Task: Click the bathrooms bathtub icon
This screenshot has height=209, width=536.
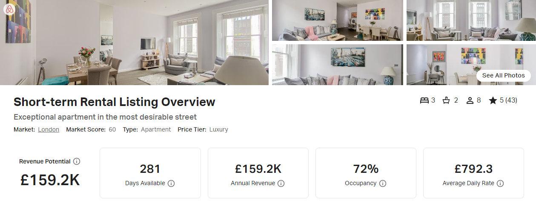Action: point(447,100)
